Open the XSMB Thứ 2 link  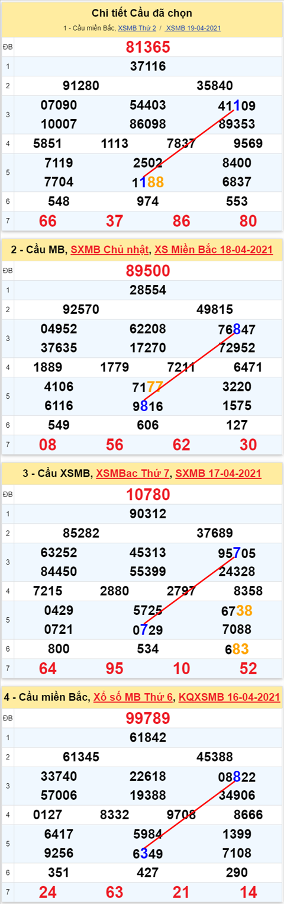click(x=137, y=28)
